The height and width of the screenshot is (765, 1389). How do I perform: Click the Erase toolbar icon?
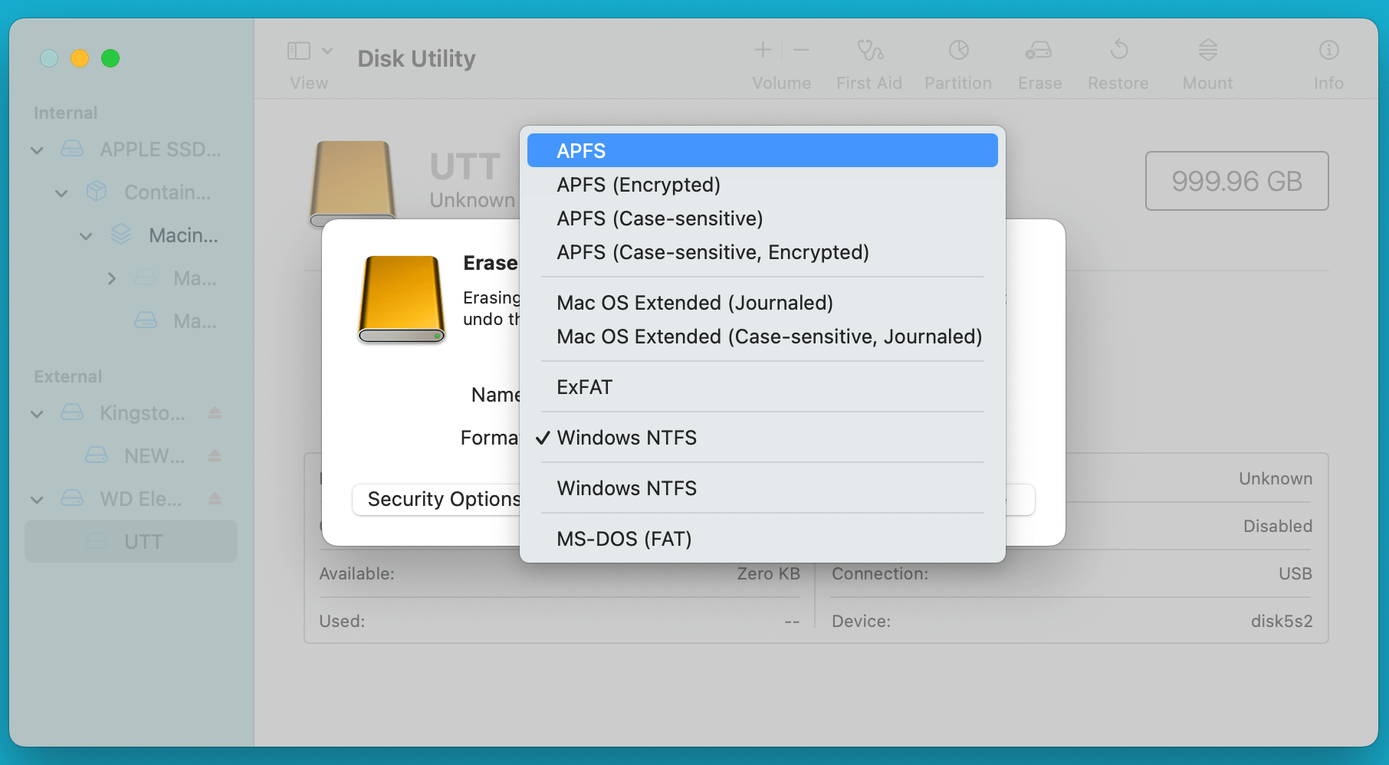pyautogui.click(x=1039, y=61)
